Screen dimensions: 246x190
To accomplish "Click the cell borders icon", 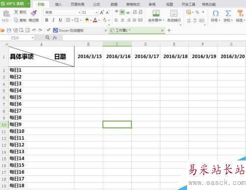I will (x=68, y=20).
